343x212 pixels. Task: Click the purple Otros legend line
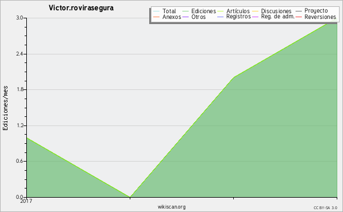coord(185,17)
